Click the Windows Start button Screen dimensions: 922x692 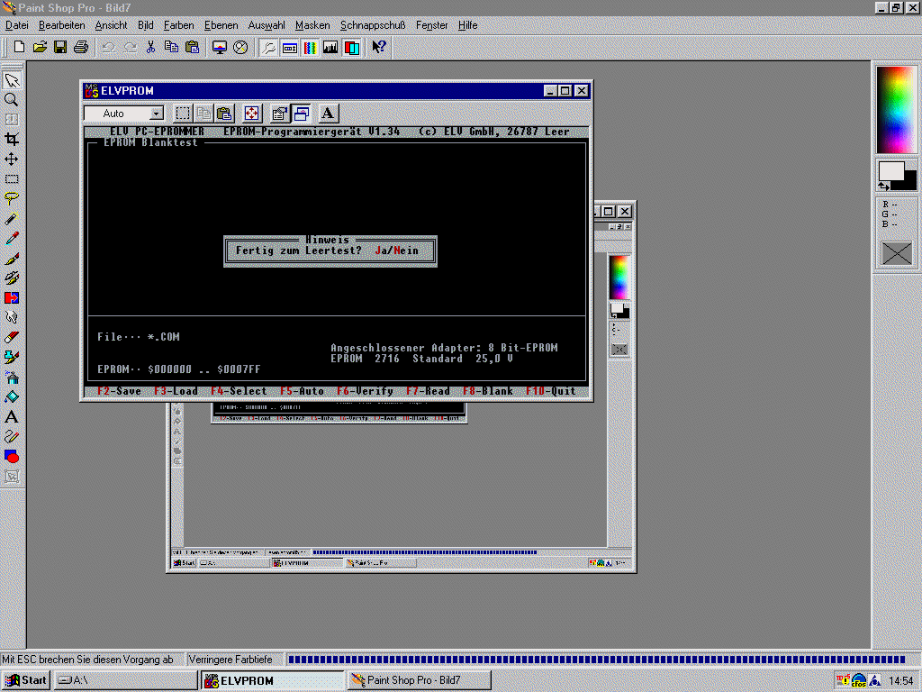[26, 680]
